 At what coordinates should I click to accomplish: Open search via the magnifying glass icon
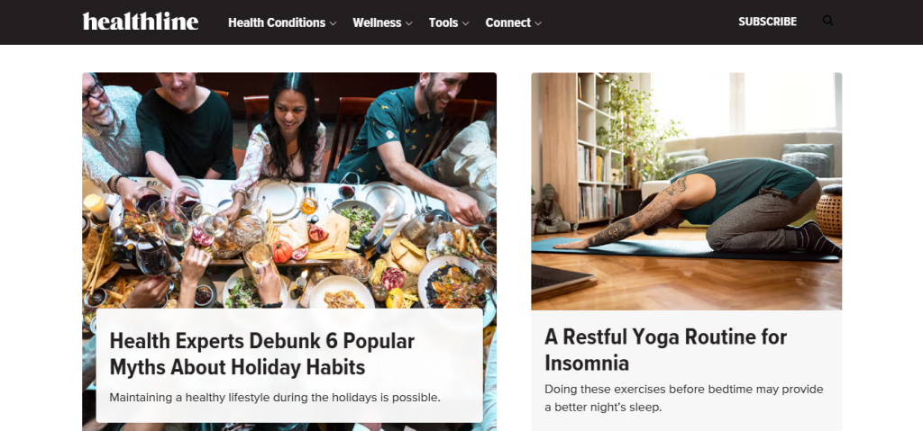tap(827, 22)
